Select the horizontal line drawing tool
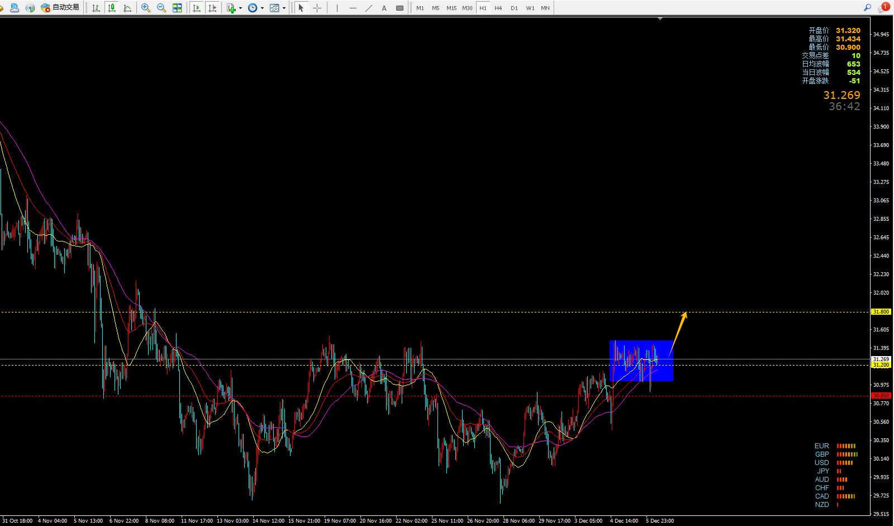Viewport: 894px width, 526px height. [x=353, y=8]
